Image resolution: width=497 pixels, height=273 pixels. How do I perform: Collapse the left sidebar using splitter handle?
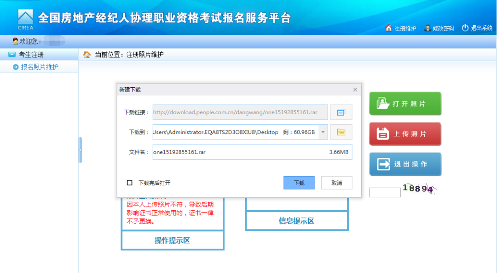(x=80, y=150)
